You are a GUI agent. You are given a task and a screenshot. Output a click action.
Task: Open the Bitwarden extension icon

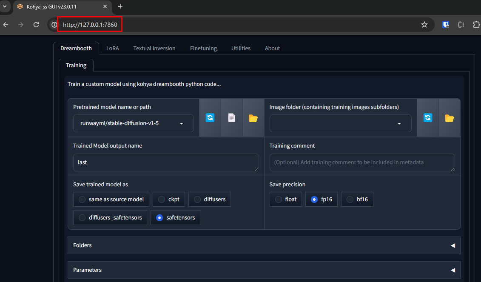(x=446, y=25)
